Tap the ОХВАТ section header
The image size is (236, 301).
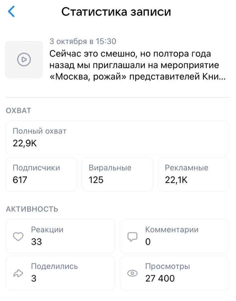coord(18,111)
